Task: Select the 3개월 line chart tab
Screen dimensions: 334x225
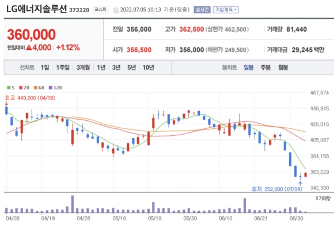Action: click(x=83, y=68)
